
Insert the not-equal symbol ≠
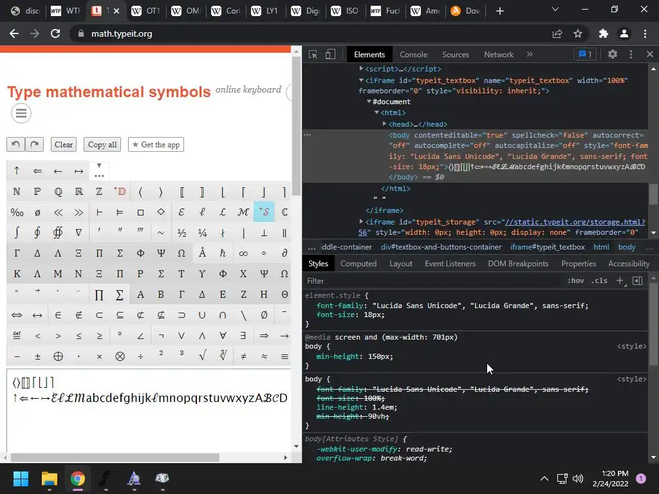pyautogui.click(x=243, y=356)
